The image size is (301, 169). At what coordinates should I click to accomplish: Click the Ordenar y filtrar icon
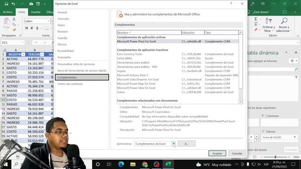pos(269,21)
